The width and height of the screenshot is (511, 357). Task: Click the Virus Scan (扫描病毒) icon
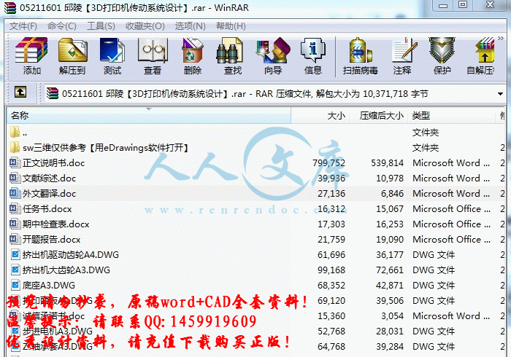coord(360,56)
